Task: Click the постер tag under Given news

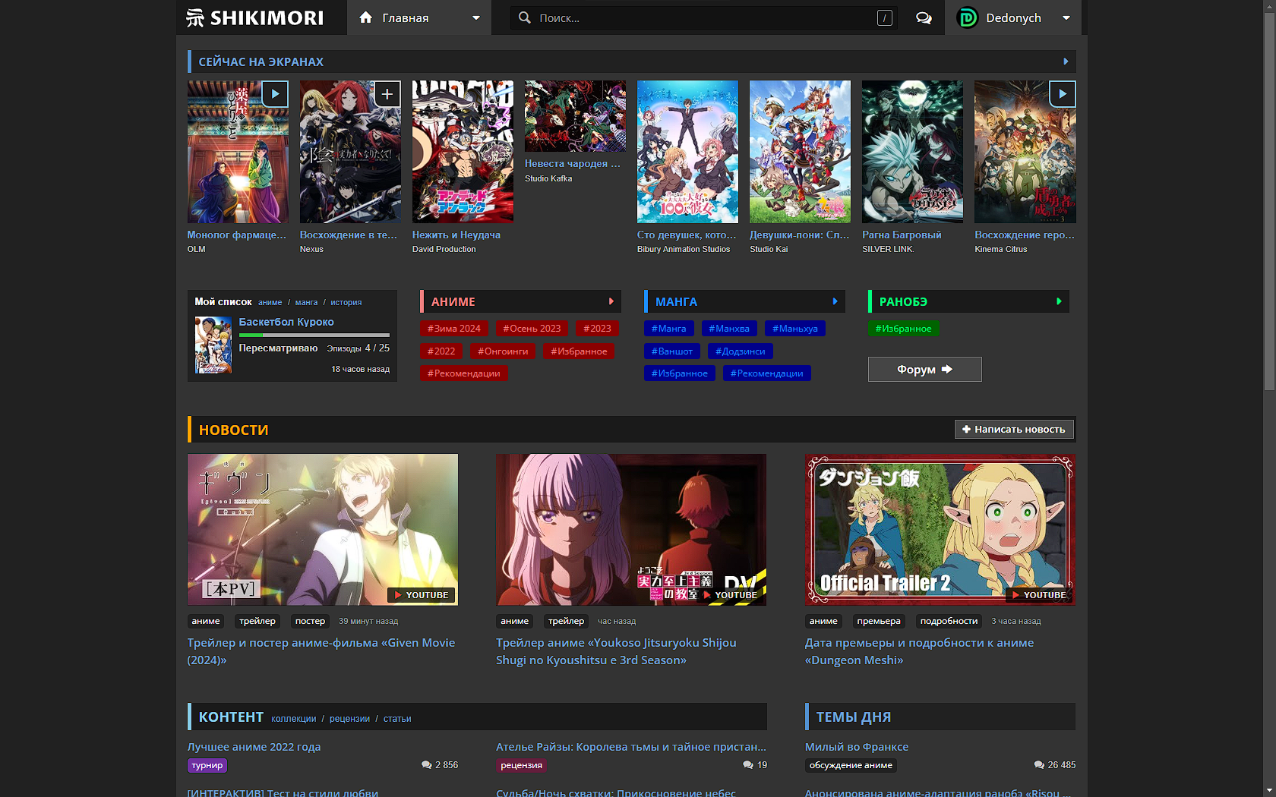Action: pos(310,621)
